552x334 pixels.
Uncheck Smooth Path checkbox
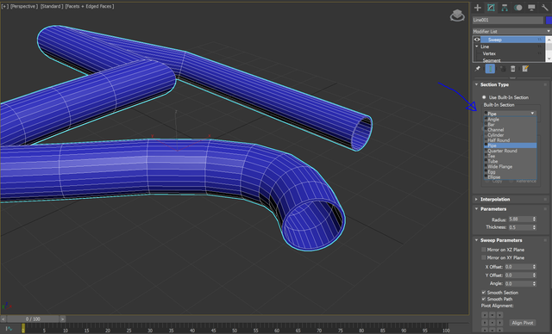point(484,300)
